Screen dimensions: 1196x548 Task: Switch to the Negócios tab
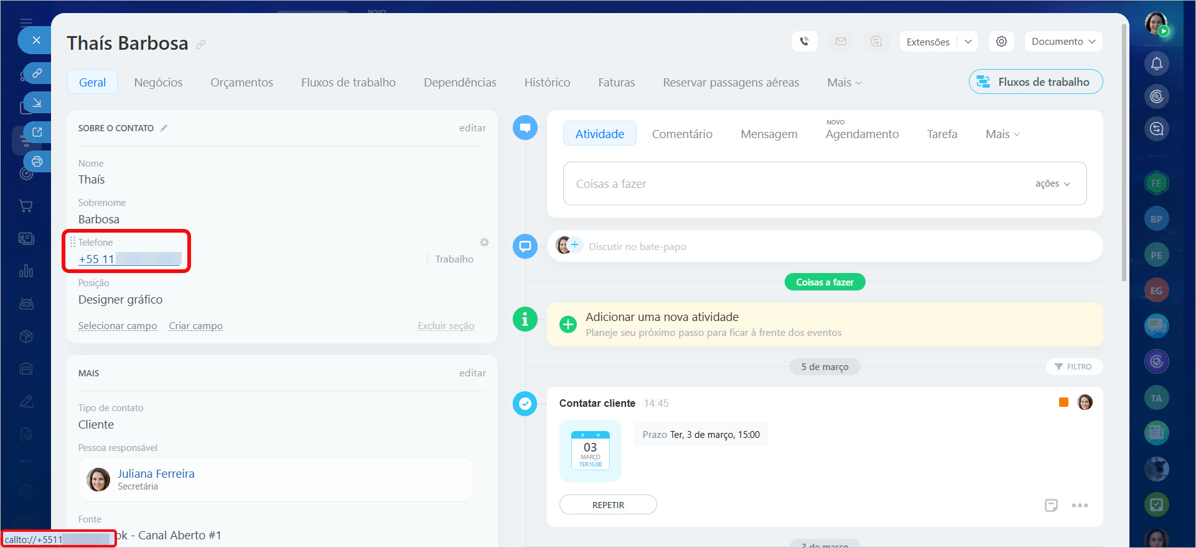[158, 83]
